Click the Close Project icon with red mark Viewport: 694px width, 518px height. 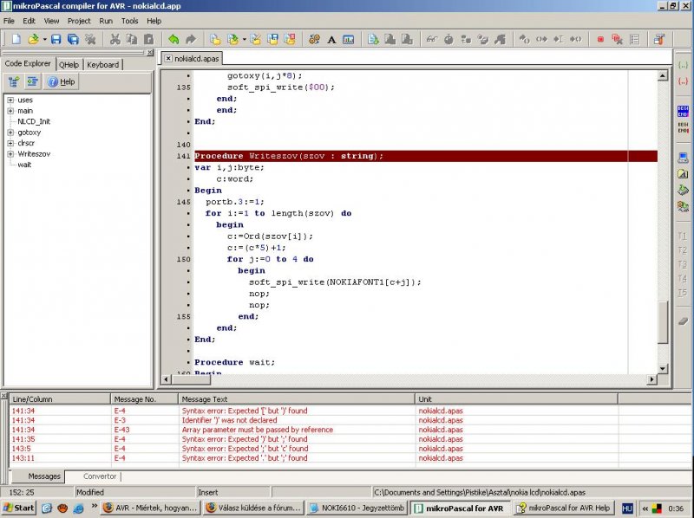point(290,39)
